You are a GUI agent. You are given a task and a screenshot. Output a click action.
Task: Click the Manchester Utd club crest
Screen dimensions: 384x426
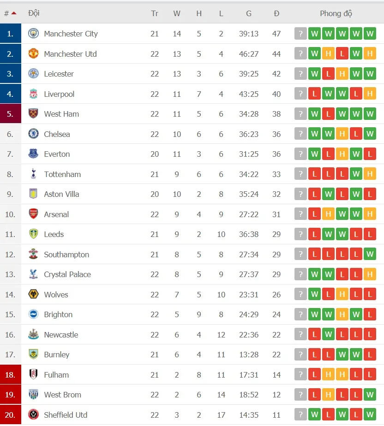point(33,53)
